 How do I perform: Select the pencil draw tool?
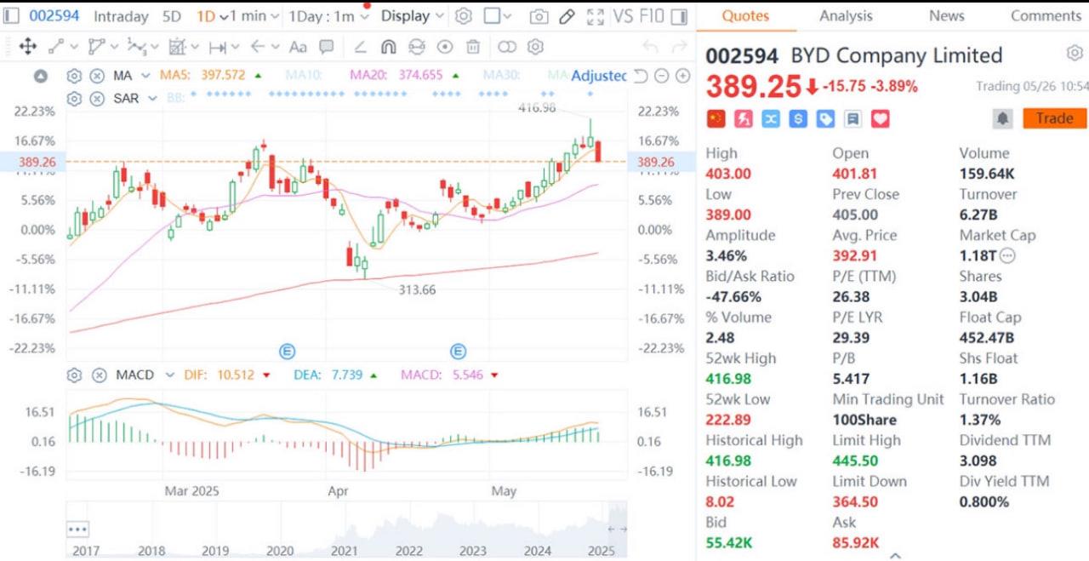pyautogui.click(x=567, y=16)
